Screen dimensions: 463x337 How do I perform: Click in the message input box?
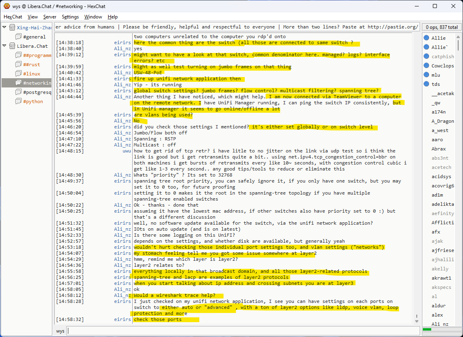[241, 331]
